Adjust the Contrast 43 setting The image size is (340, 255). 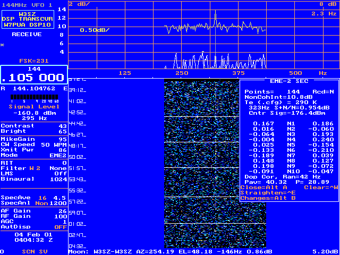pos(34,126)
